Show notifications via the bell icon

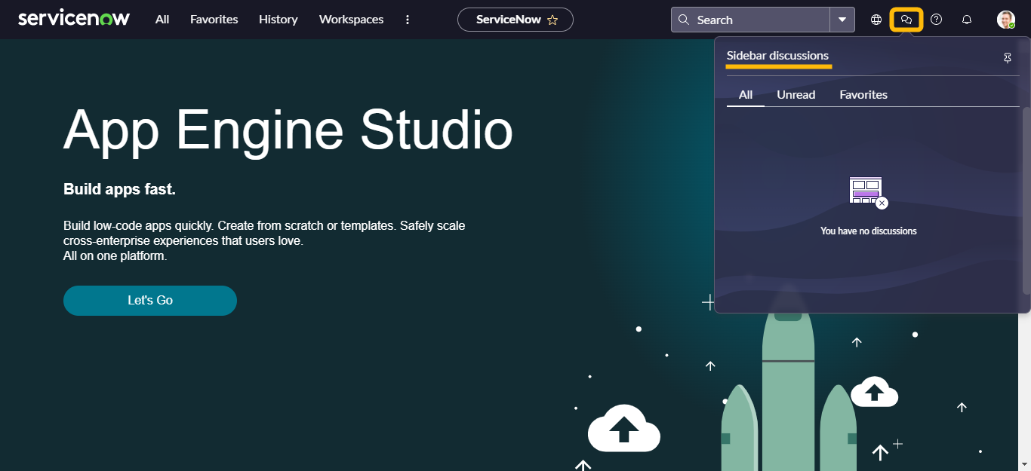(966, 20)
